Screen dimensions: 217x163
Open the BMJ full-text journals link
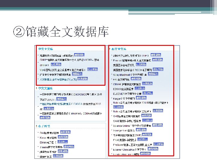pyautogui.click(x=121, y=79)
